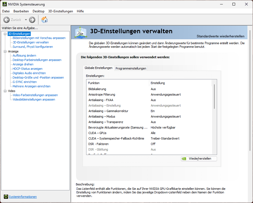Select the Video tree category
Viewport: 253px width, 203px height.
12,91
